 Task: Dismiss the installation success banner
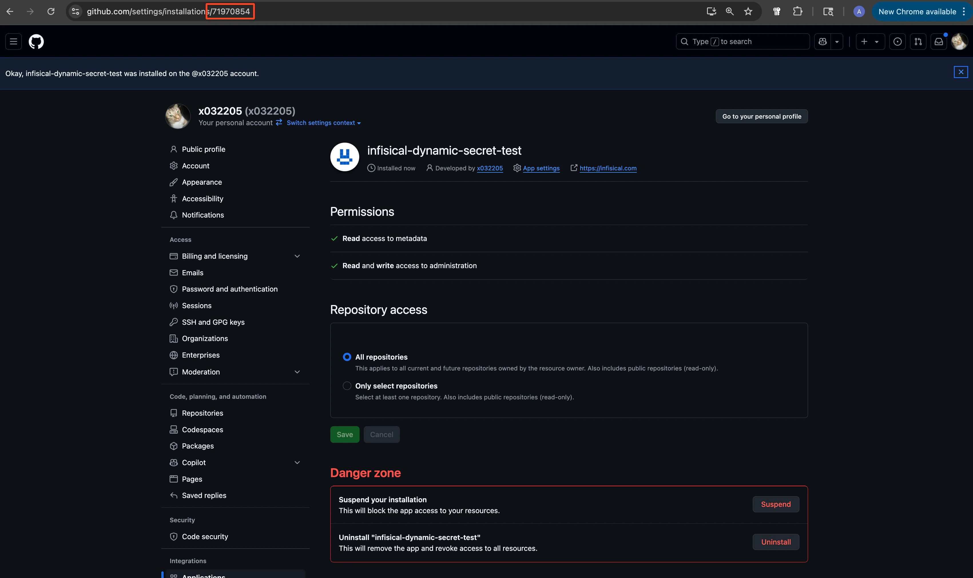point(960,72)
